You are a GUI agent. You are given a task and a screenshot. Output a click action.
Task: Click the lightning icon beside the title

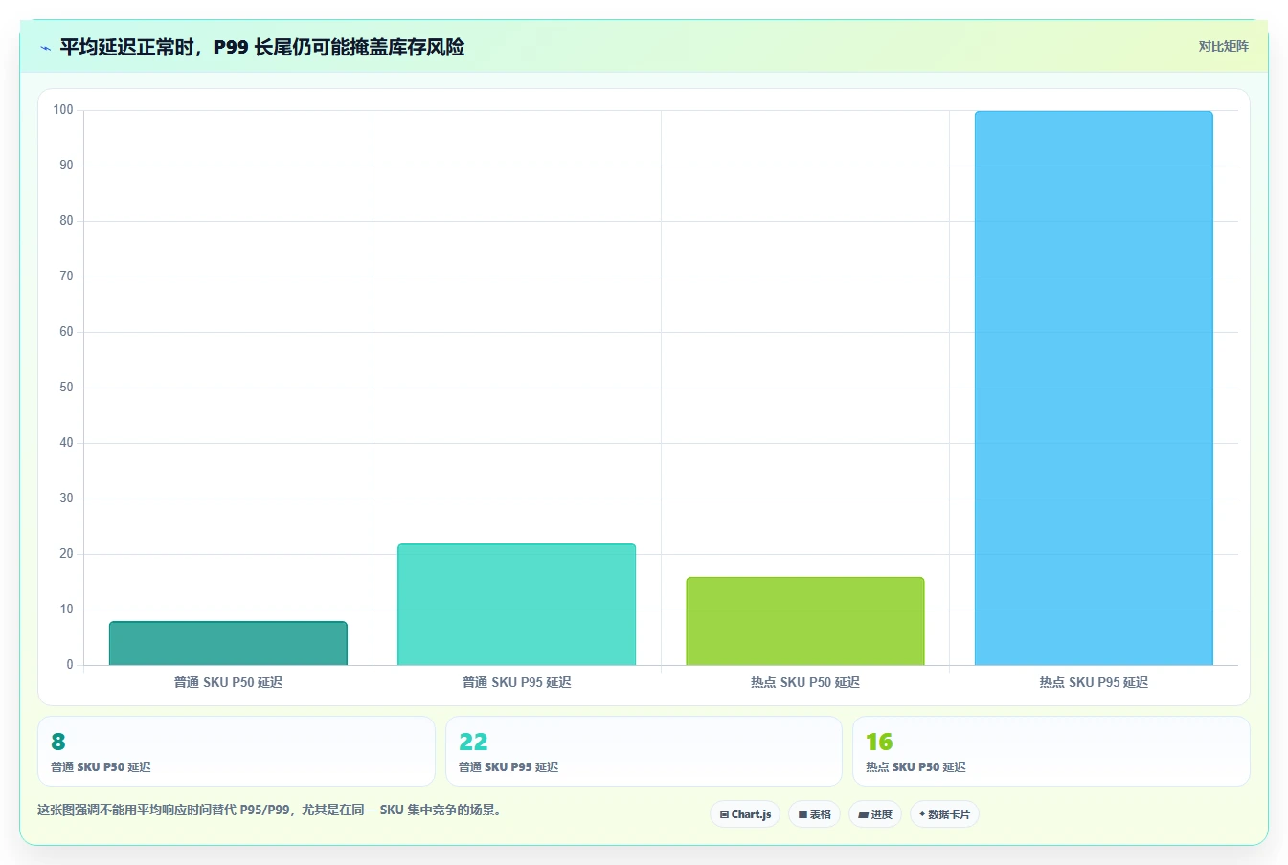pos(45,48)
